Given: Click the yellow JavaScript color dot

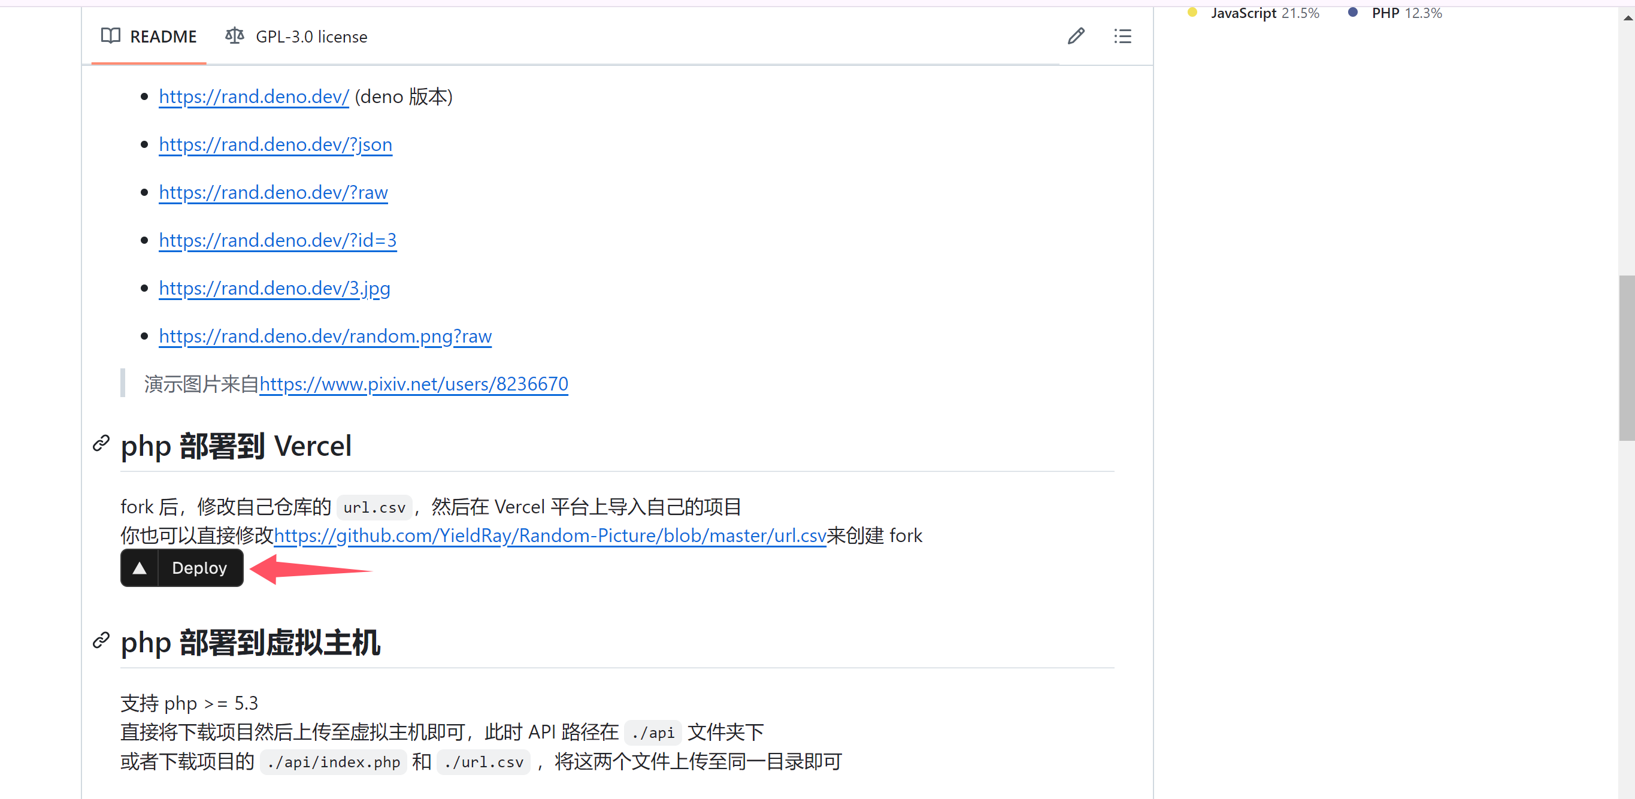Looking at the screenshot, I should coord(1192,11).
